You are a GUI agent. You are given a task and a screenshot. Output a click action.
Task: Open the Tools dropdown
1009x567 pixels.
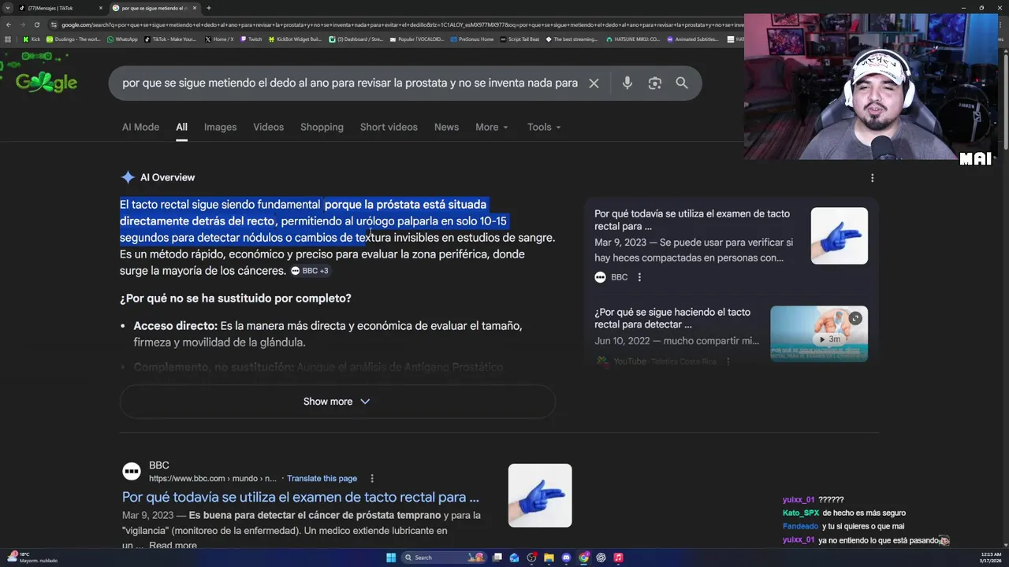click(x=544, y=127)
